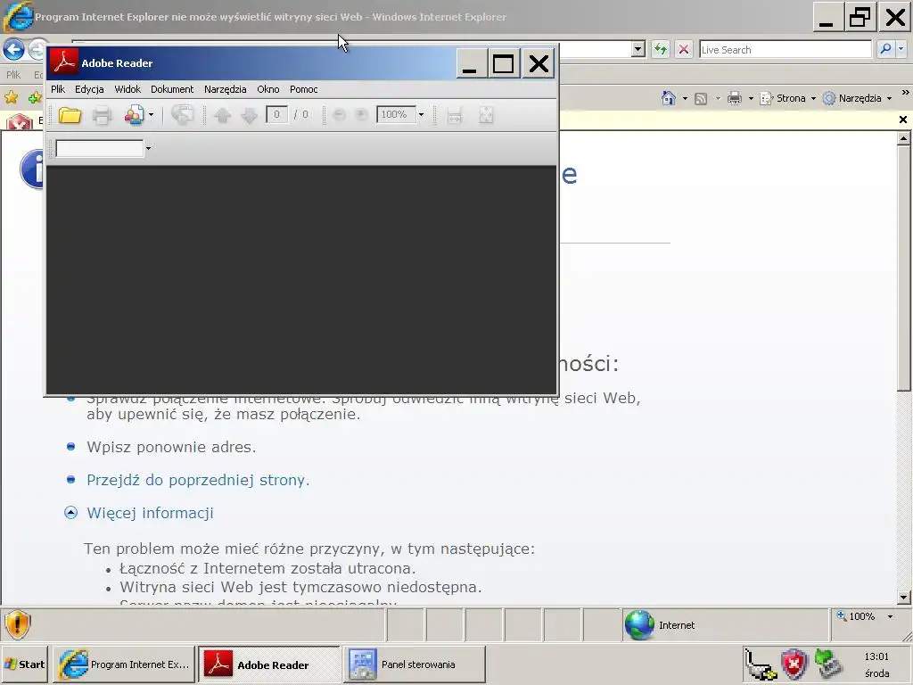This screenshot has height=685, width=913.
Task: Open the print dropdown arrow in IE
Action: click(x=751, y=98)
